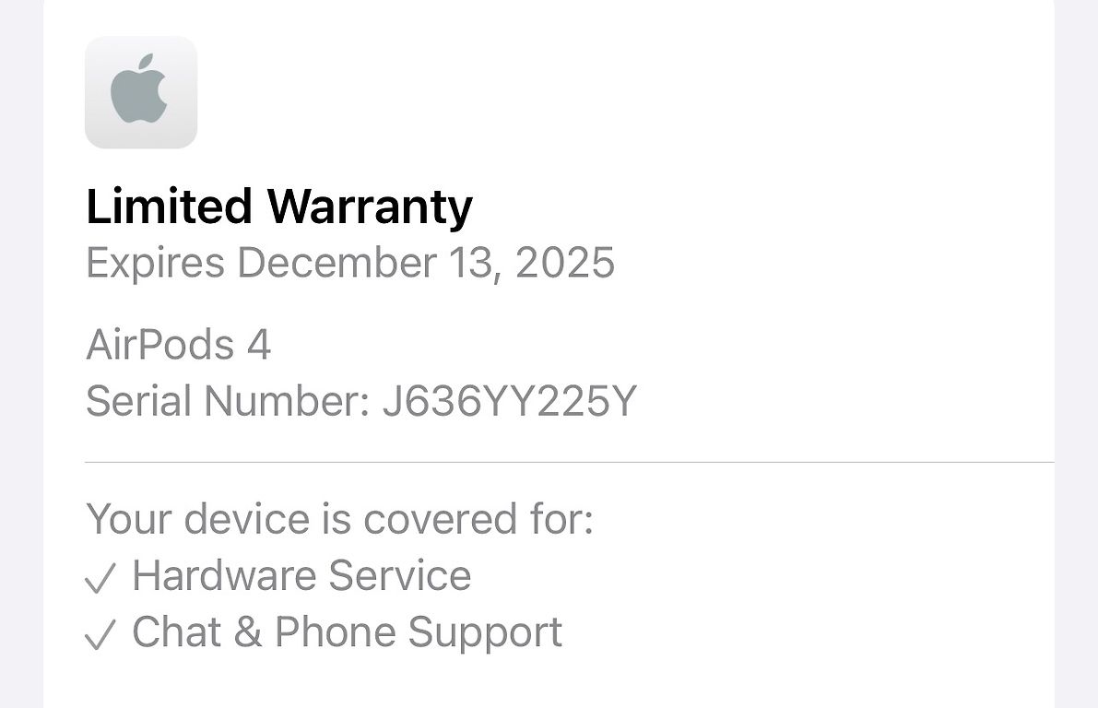Click the word Expires
The image size is (1098, 708).
(155, 264)
